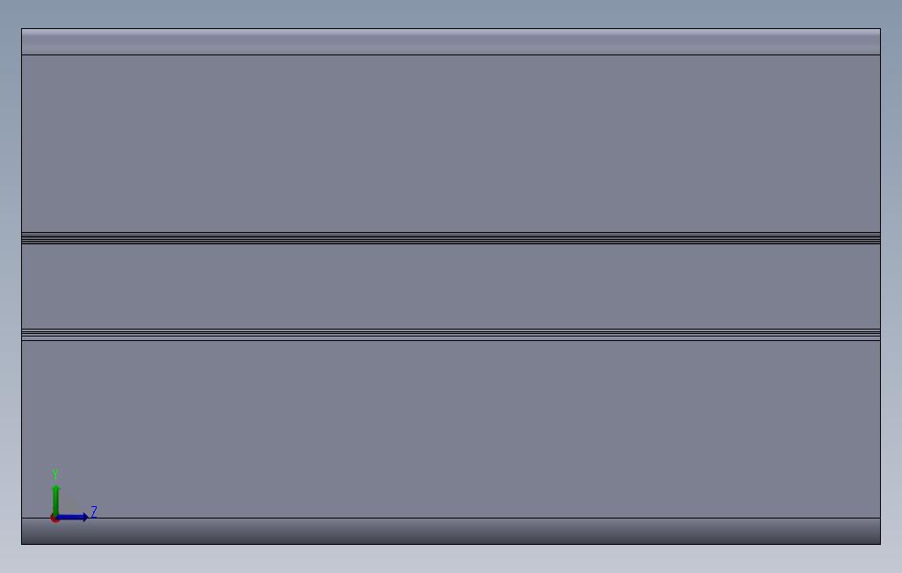Select the middle band face between grooves

coord(451,286)
